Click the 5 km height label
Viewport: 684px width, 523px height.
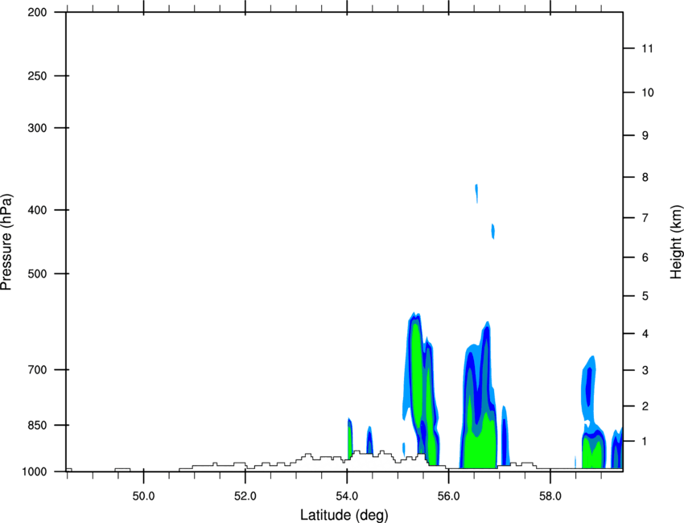pos(645,296)
